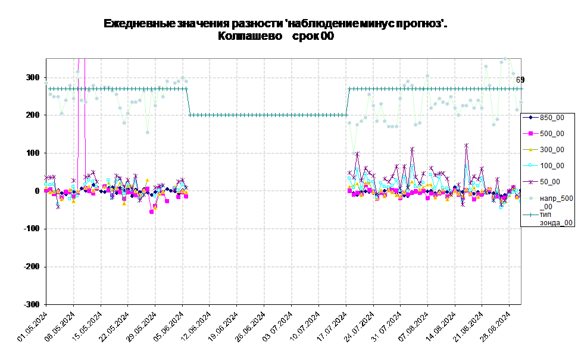Select date label 08.05.2024

[60, 327]
